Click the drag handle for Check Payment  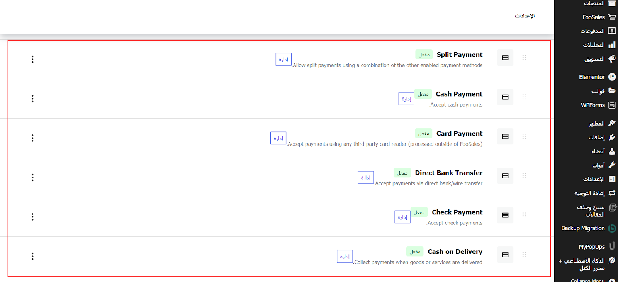click(x=524, y=215)
